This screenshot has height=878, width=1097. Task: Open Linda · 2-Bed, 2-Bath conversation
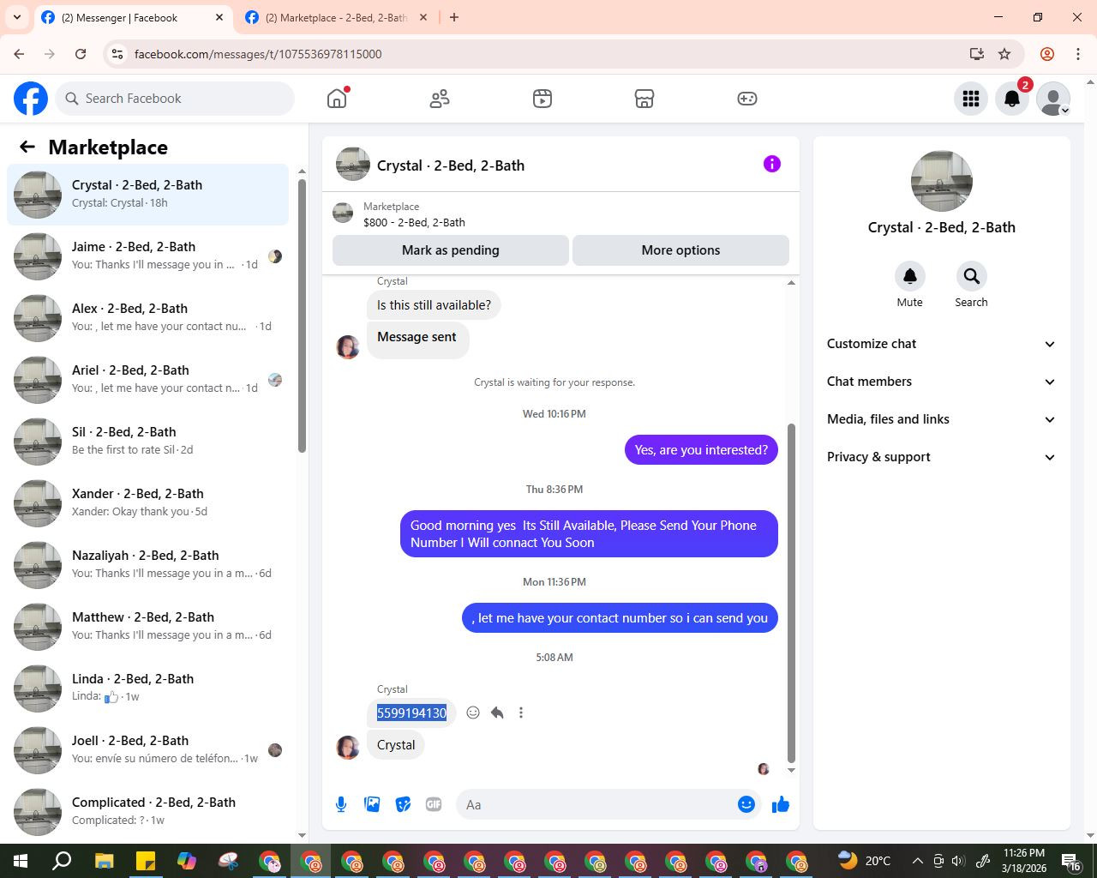pos(147,689)
